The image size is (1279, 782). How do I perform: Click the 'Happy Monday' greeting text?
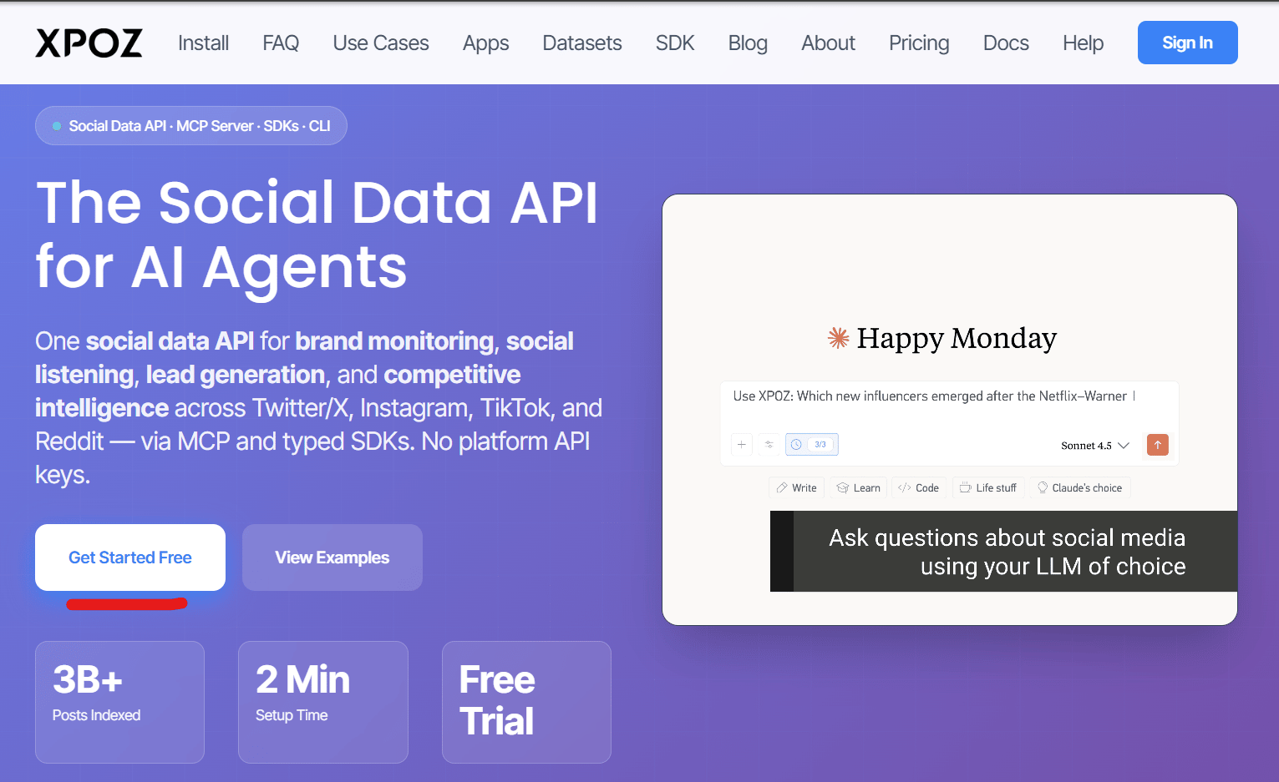957,338
